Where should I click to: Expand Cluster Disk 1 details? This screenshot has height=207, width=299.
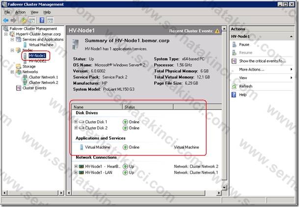coord(76,122)
